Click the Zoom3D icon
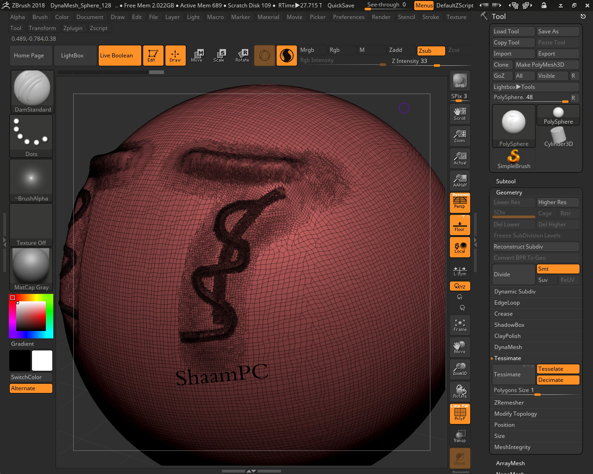 pos(460,369)
